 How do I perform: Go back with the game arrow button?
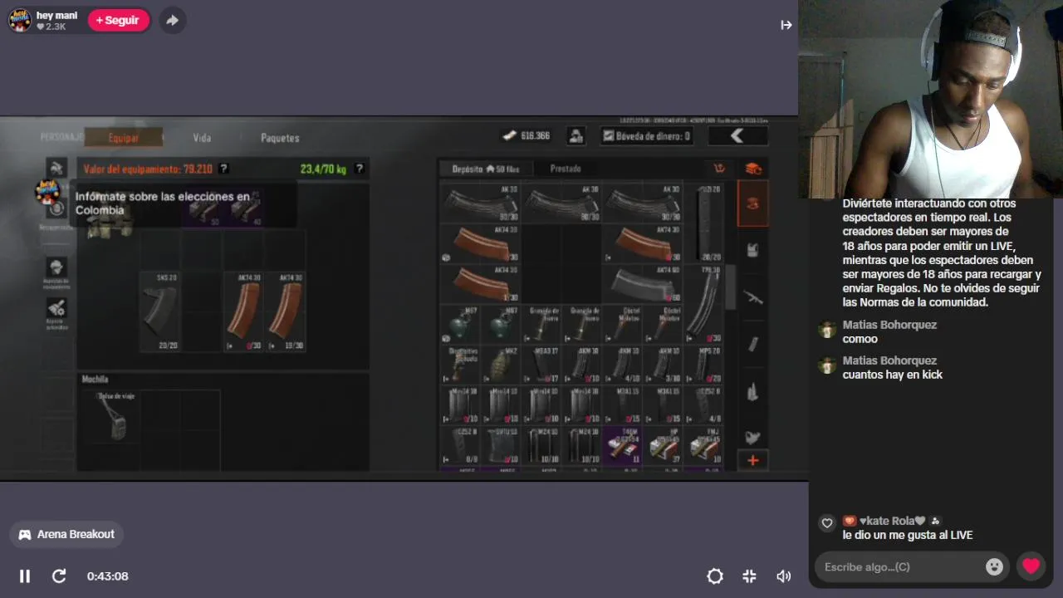click(737, 135)
